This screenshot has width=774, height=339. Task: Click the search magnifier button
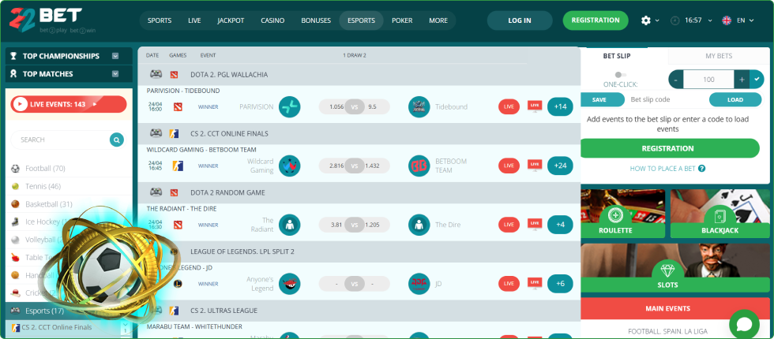pyautogui.click(x=117, y=140)
